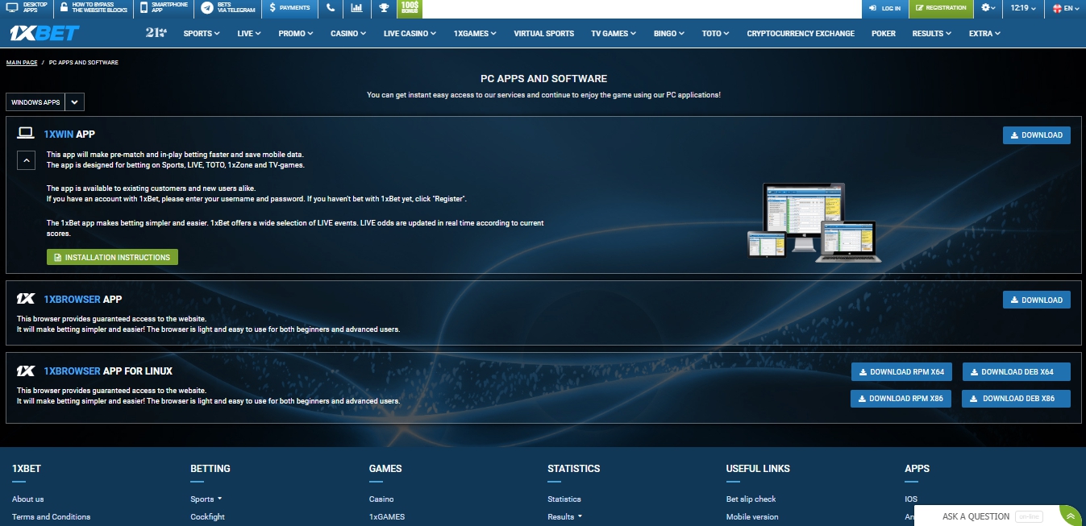Image resolution: width=1086 pixels, height=526 pixels.
Task: Expand the Promo menu
Action: 296,34
